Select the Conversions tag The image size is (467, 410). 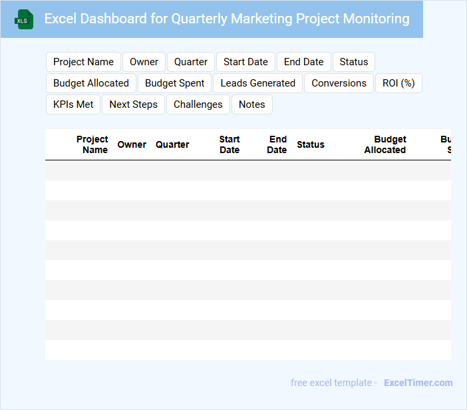point(339,83)
